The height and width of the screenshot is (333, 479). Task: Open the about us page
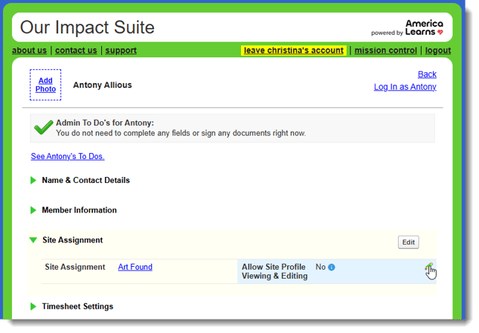(29, 51)
